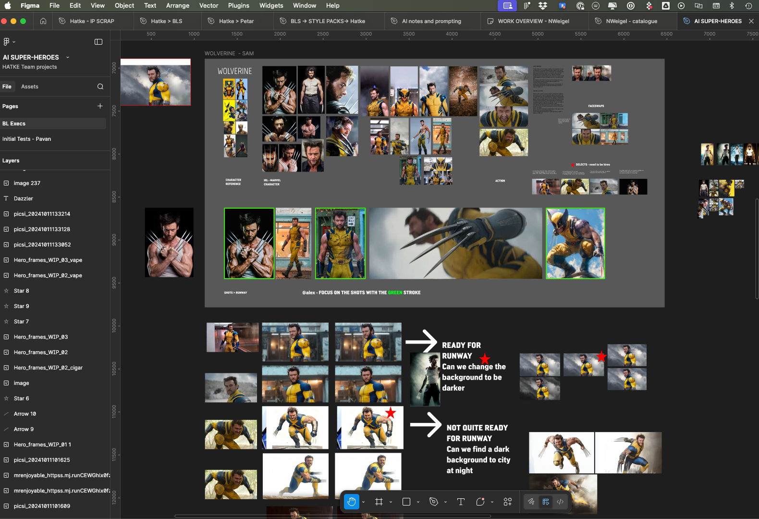Select the Pen tool
759x519 pixels.
[x=434, y=502]
